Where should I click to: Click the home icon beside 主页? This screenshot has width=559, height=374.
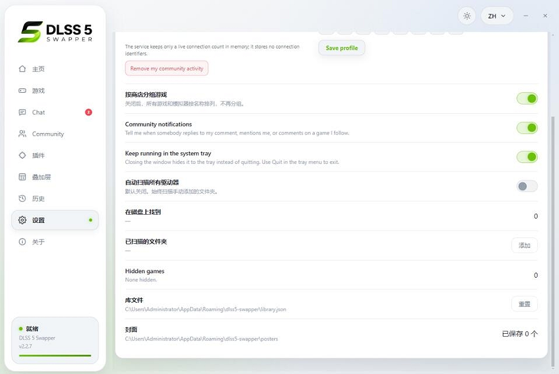click(22, 69)
